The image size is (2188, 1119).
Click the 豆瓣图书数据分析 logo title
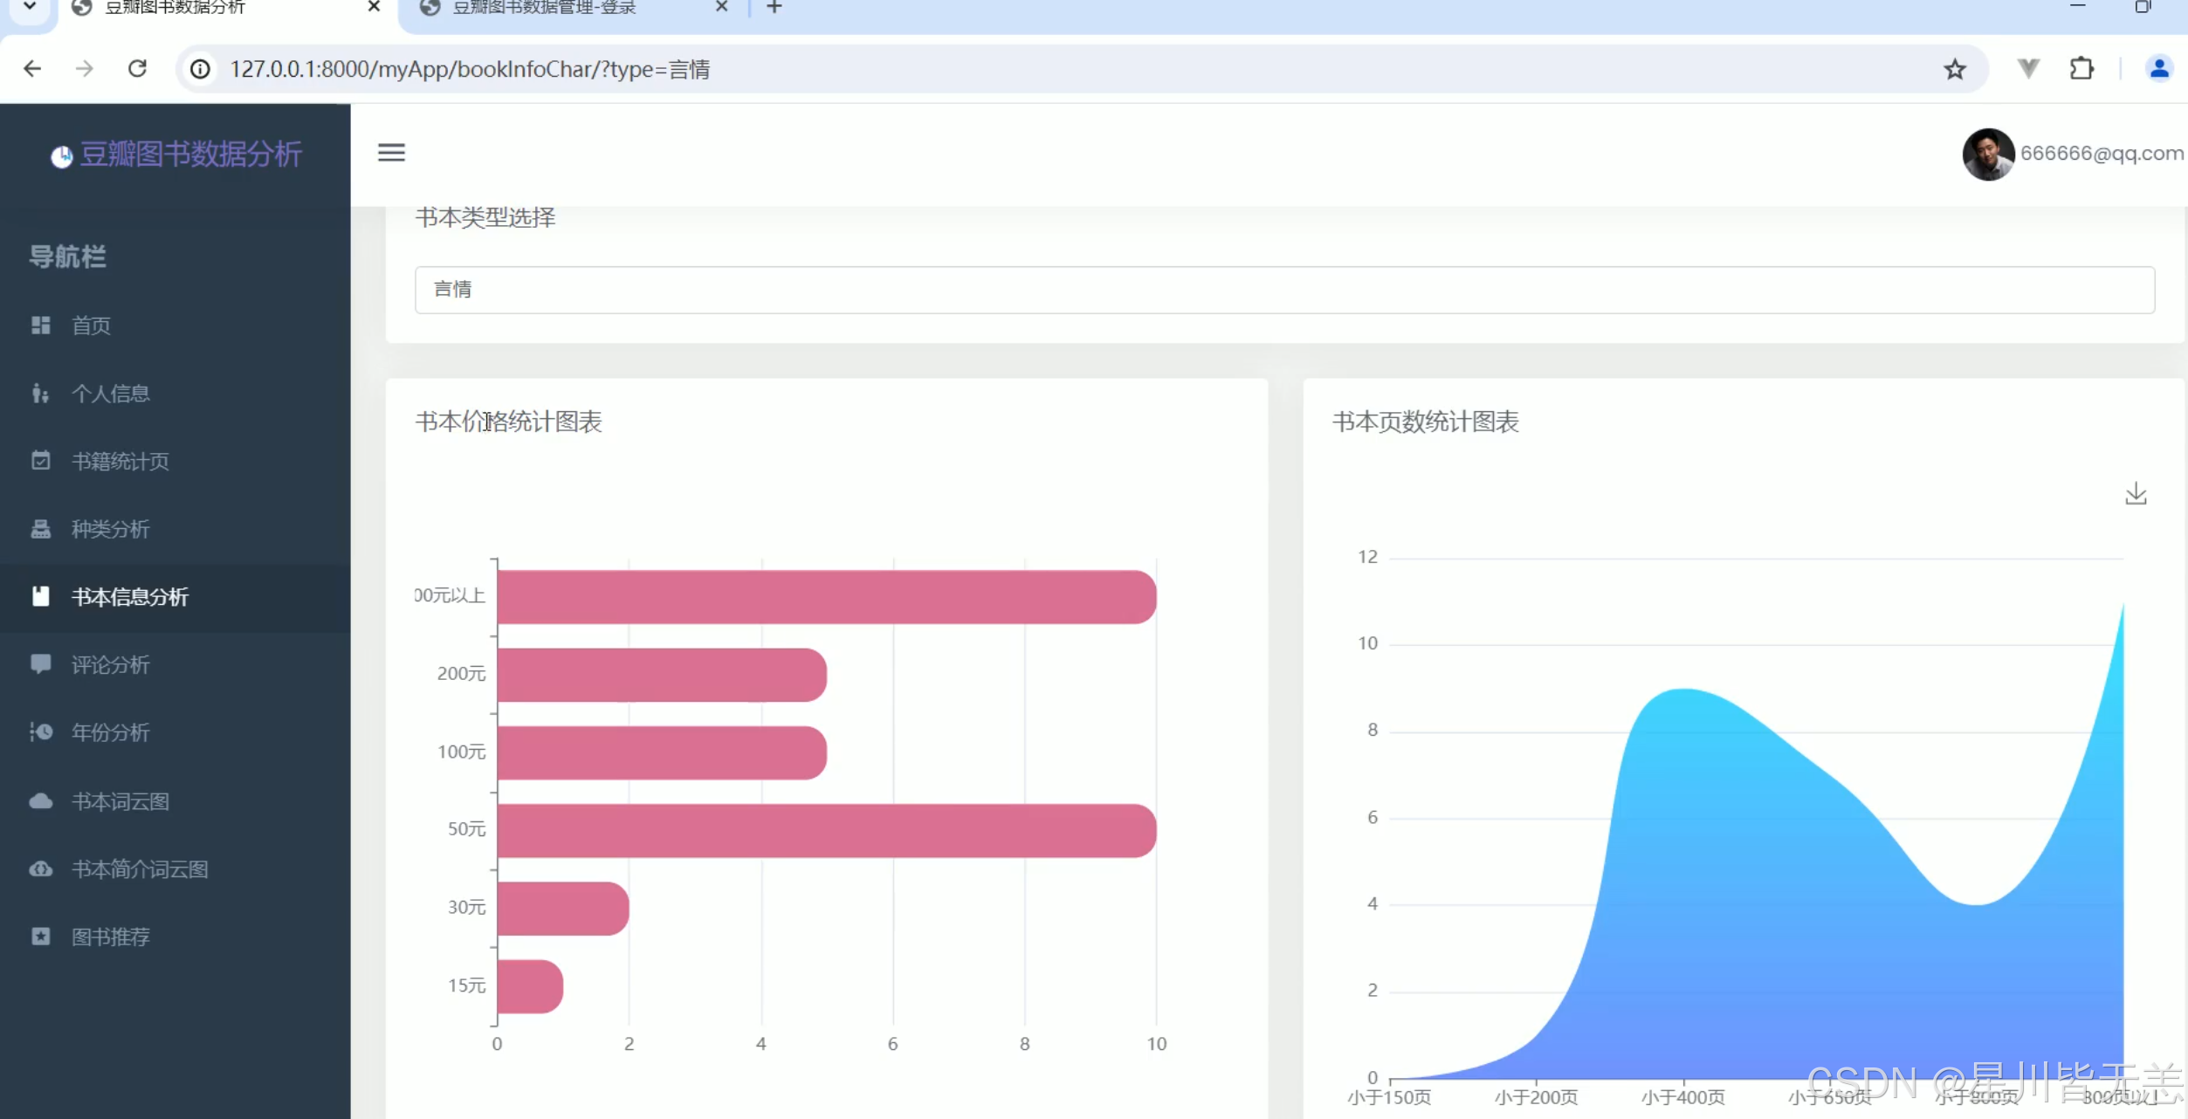click(x=190, y=154)
